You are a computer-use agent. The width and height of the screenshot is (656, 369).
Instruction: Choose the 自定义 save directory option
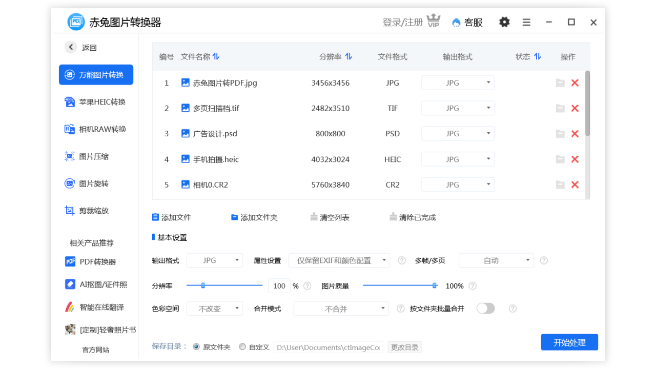242,346
